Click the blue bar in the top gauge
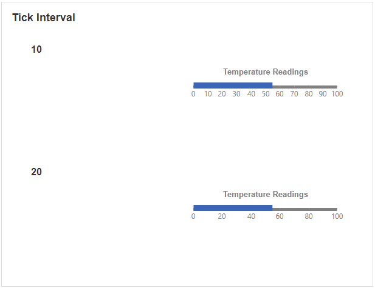The image size is (375, 288). 233,85
